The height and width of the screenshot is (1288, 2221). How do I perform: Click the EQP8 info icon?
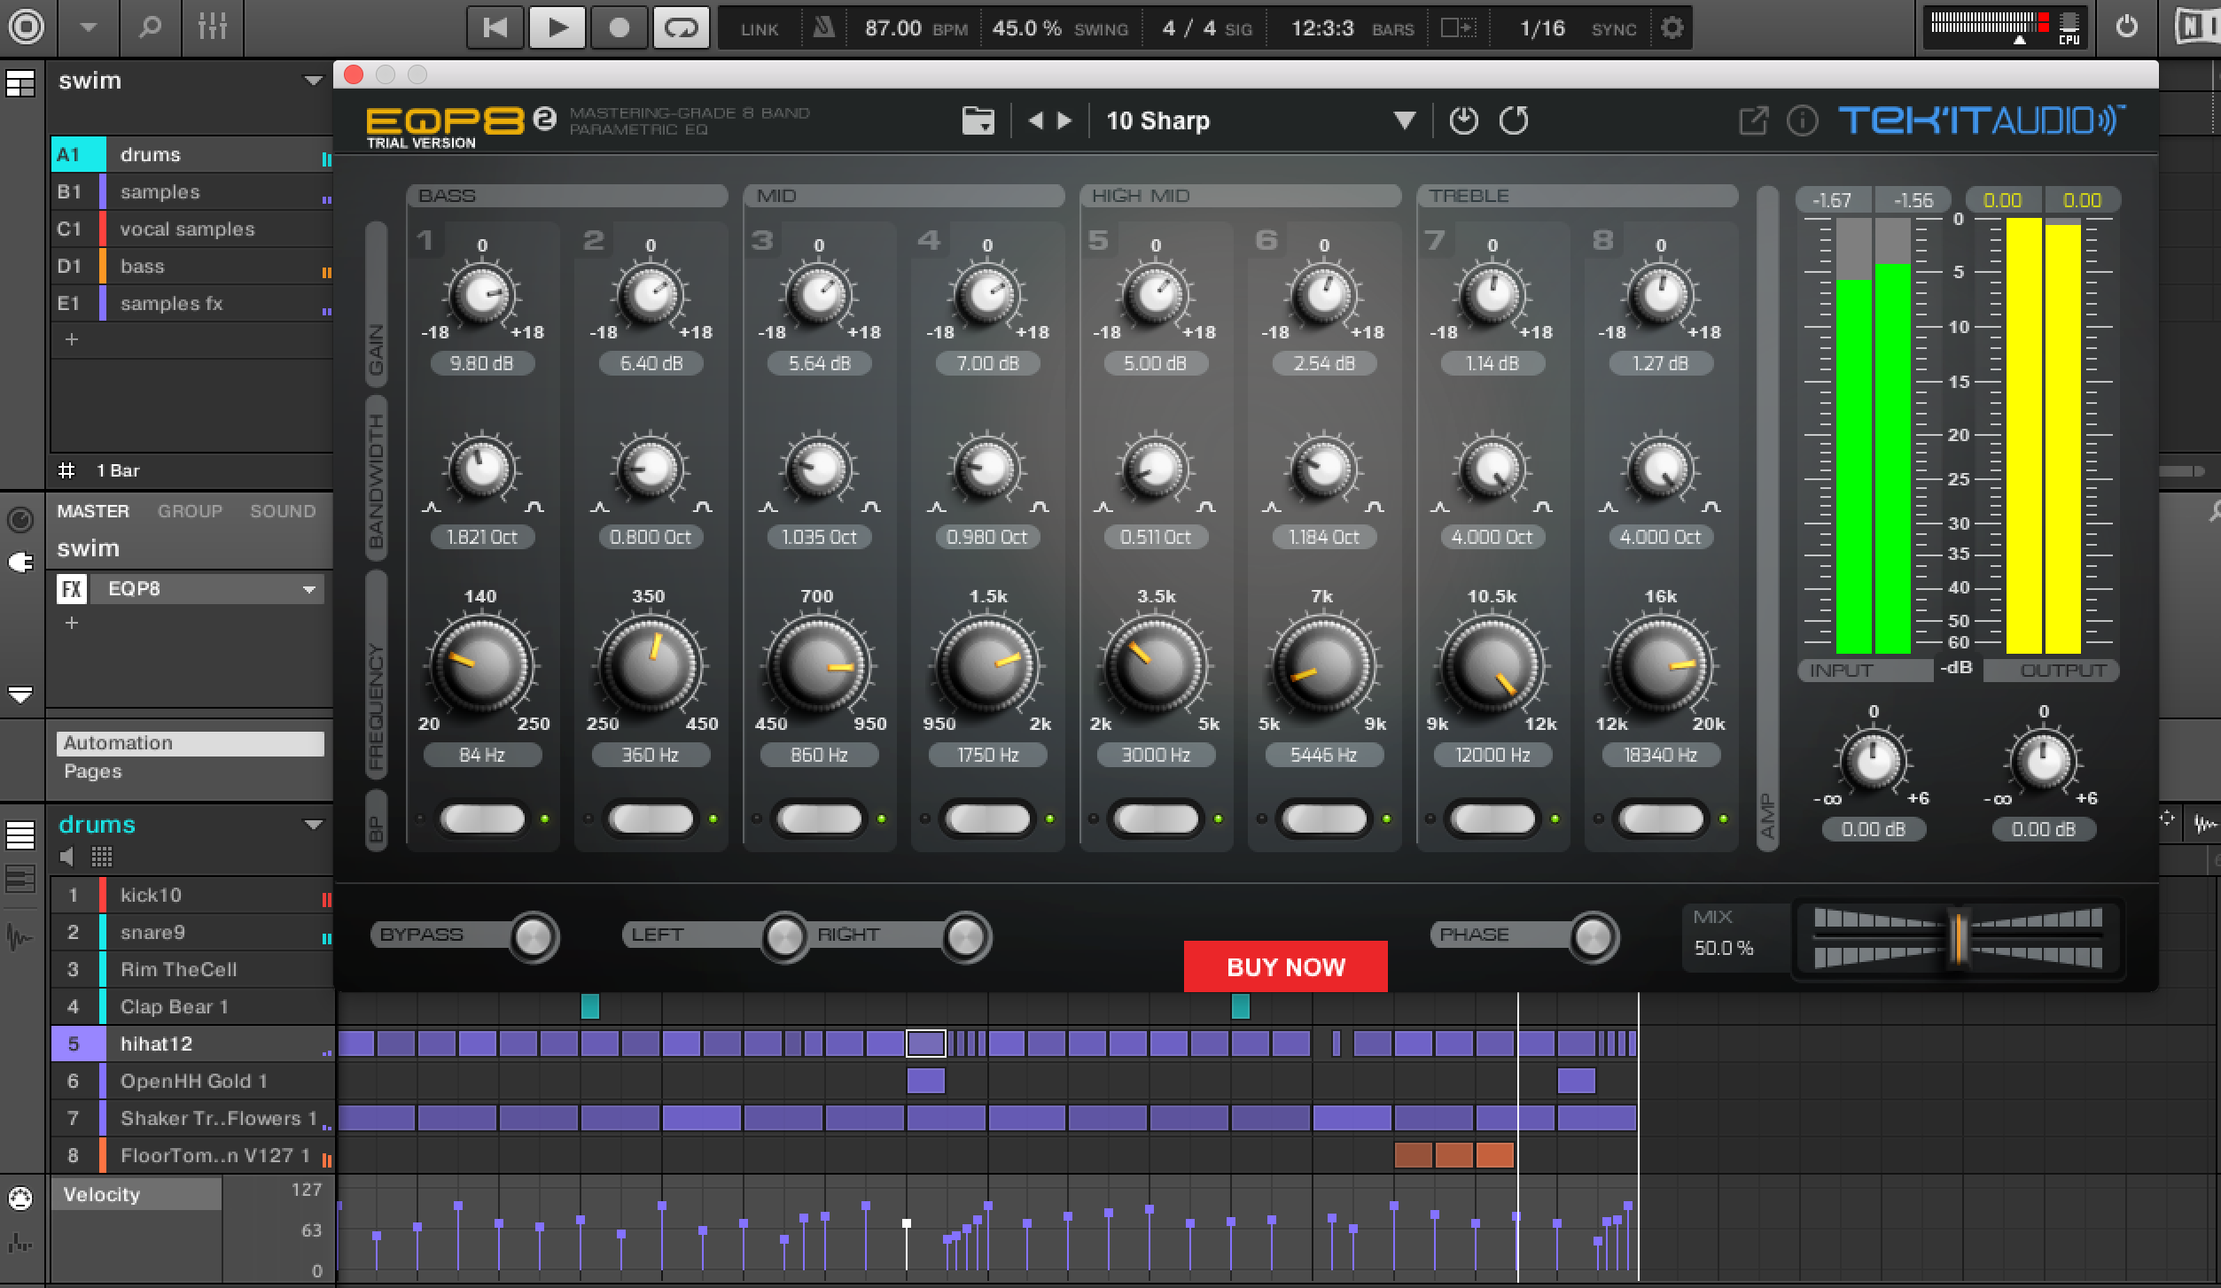point(1802,120)
